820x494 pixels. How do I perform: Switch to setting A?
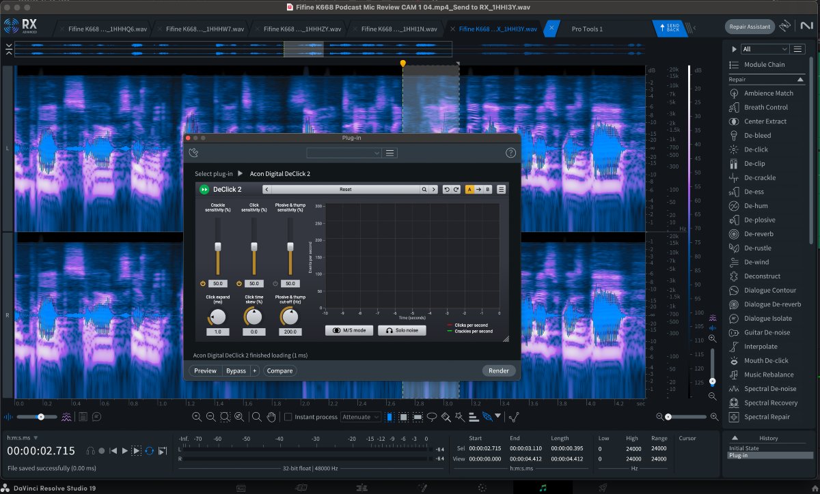[470, 189]
